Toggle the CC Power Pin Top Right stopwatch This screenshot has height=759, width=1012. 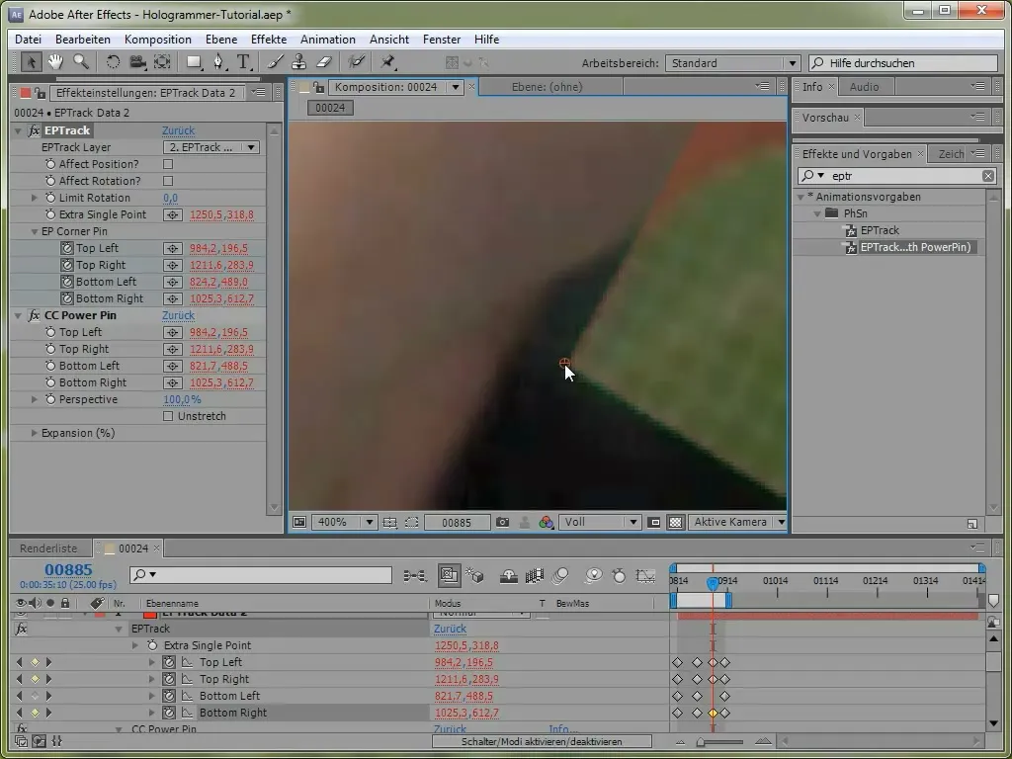coord(50,349)
